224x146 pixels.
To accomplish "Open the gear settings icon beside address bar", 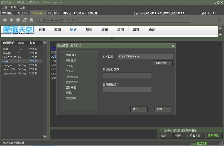I will 219,20.
